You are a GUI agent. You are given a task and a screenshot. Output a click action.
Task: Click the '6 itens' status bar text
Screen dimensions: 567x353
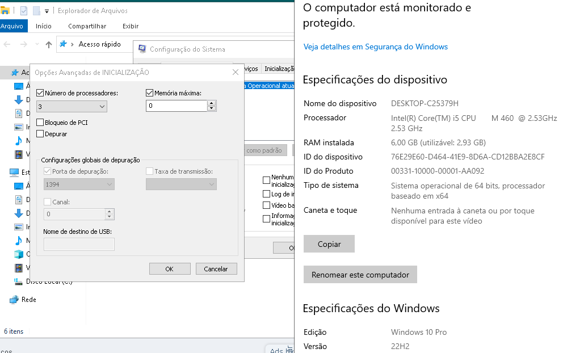point(14,331)
